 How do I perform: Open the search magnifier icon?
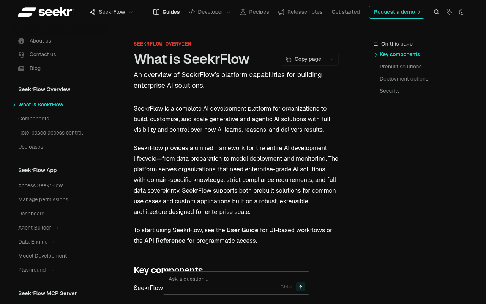pyautogui.click(x=437, y=12)
